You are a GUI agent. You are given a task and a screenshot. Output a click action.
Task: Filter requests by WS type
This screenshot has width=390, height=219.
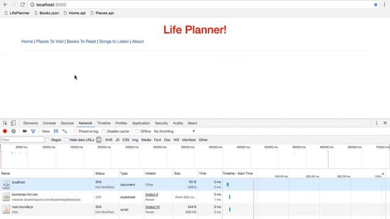(176, 140)
